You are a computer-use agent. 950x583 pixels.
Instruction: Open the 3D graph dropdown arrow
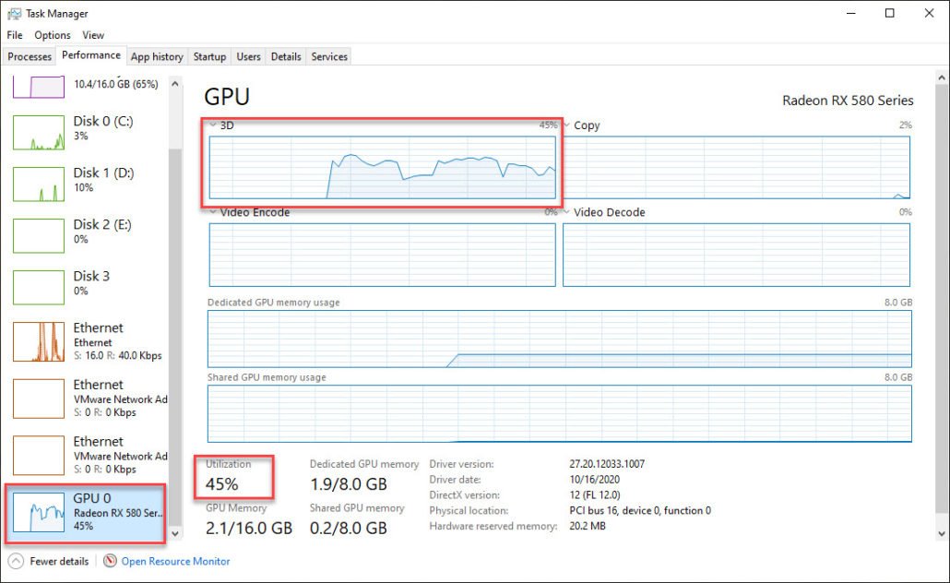pyautogui.click(x=213, y=125)
